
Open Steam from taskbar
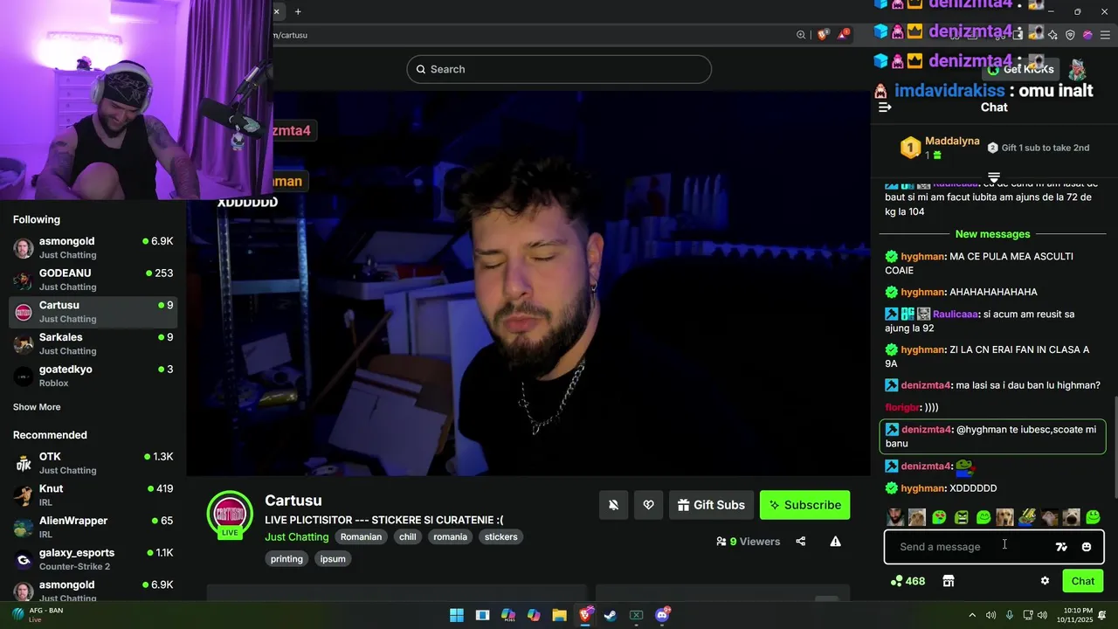tap(611, 615)
